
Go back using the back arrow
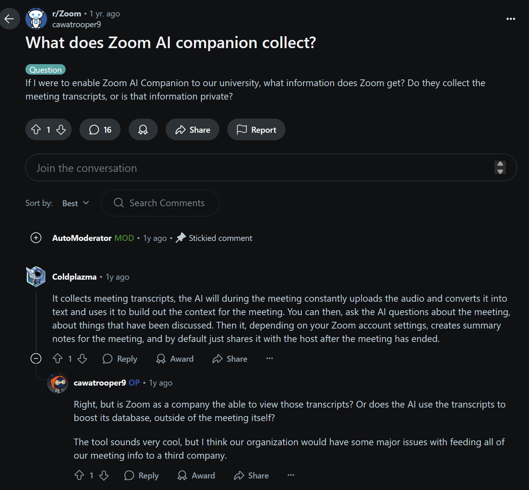point(9,19)
